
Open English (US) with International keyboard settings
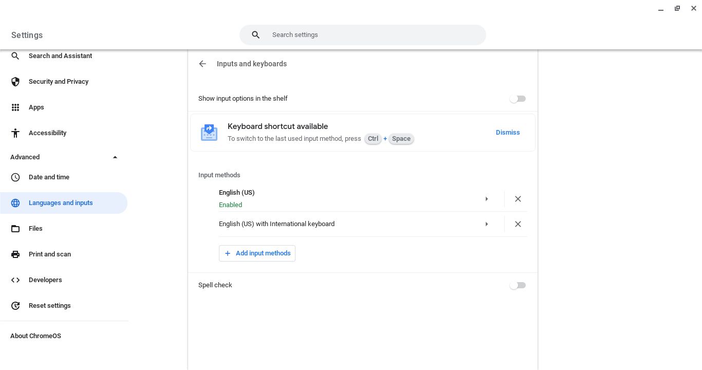(x=487, y=224)
